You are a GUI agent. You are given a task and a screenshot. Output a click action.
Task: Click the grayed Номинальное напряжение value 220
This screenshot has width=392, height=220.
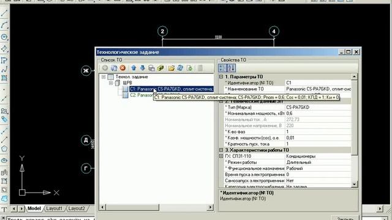point(318,126)
